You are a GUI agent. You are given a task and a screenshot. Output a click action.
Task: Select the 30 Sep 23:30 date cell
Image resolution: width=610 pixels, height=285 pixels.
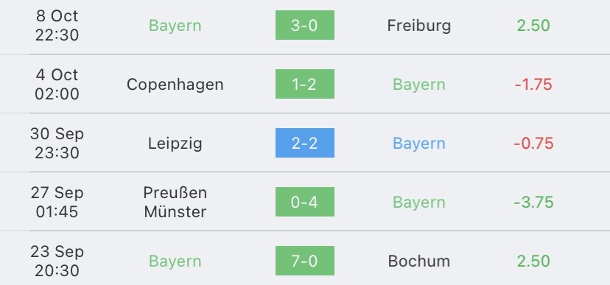coord(57,143)
